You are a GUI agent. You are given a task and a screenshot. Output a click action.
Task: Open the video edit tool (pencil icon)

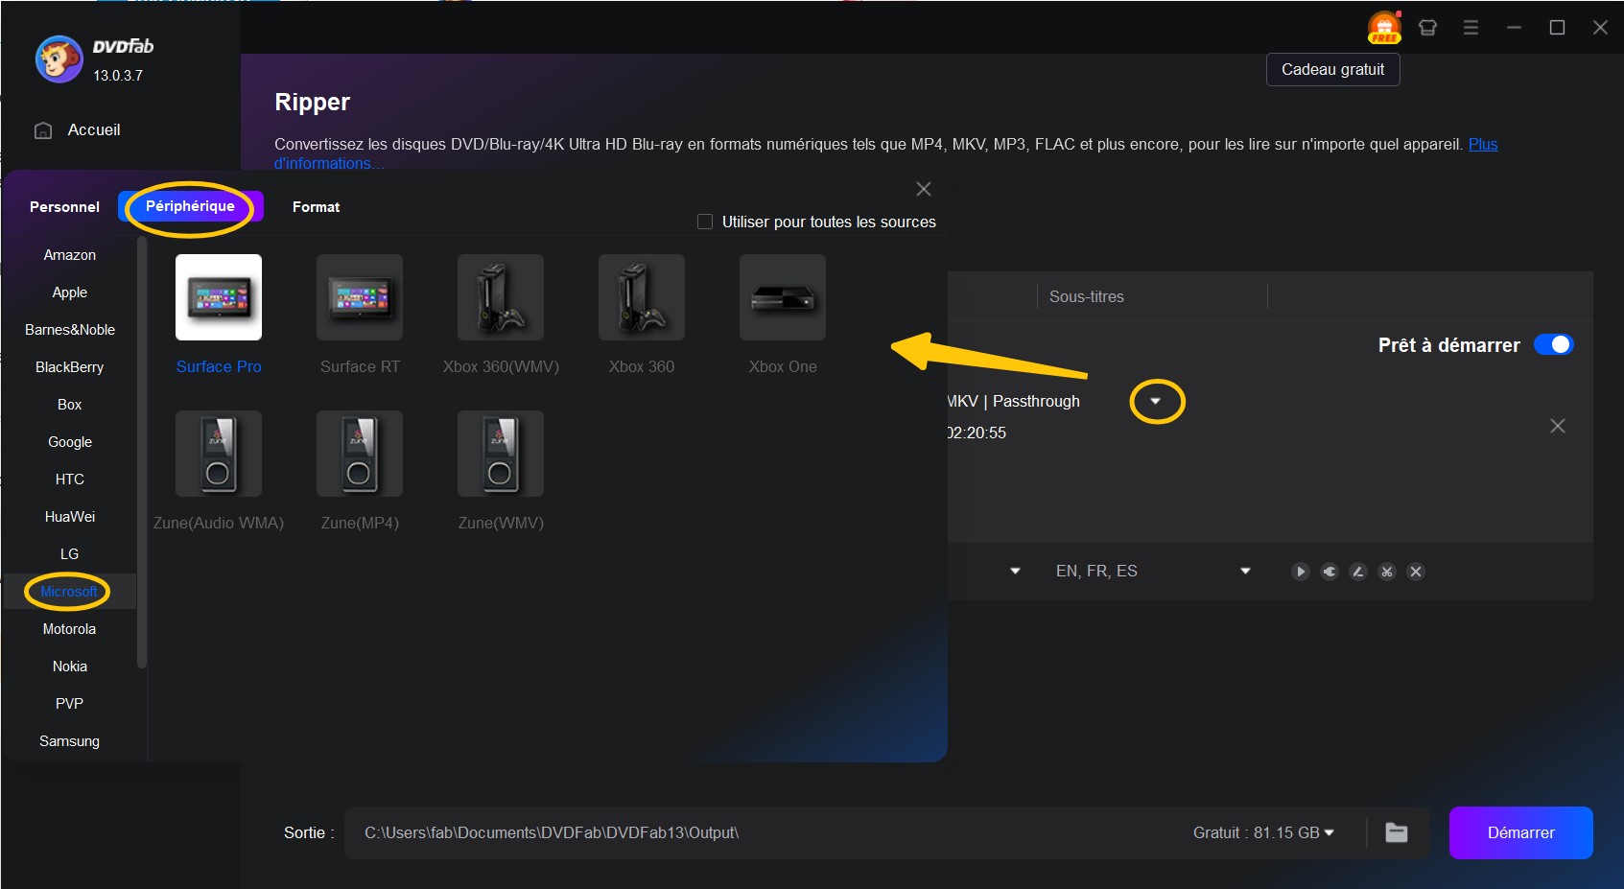click(x=1358, y=572)
